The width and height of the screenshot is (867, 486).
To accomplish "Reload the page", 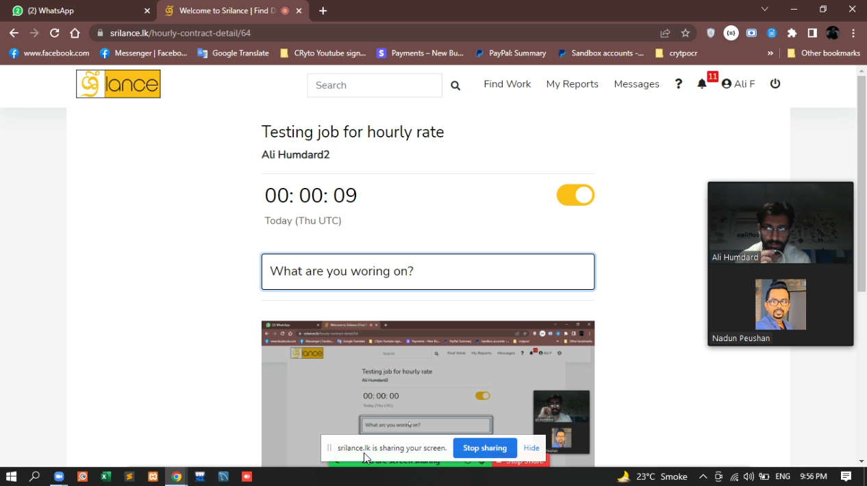I will 55,33.
